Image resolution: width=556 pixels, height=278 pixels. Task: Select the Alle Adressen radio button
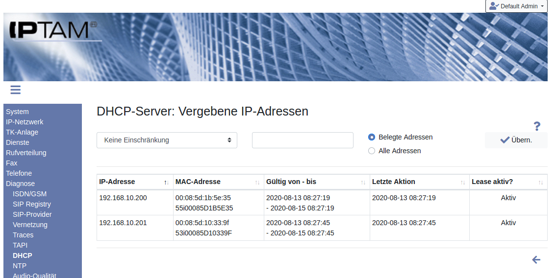[x=372, y=151]
